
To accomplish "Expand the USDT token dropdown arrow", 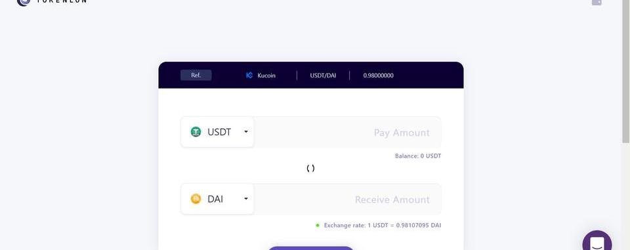I will pyautogui.click(x=246, y=131).
